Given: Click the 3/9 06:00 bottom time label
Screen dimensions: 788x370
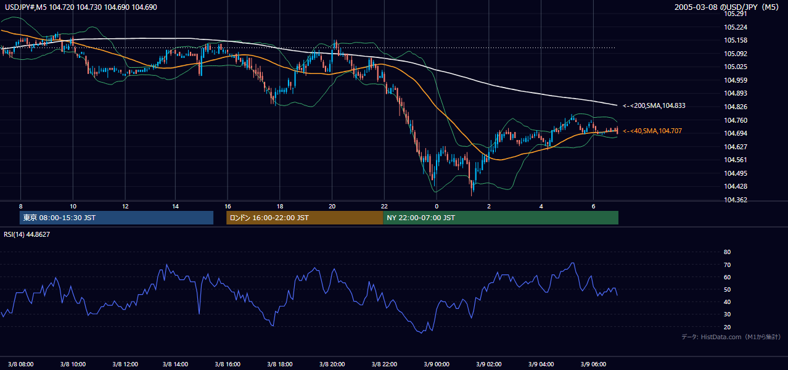Looking at the screenshot, I should point(593,364).
